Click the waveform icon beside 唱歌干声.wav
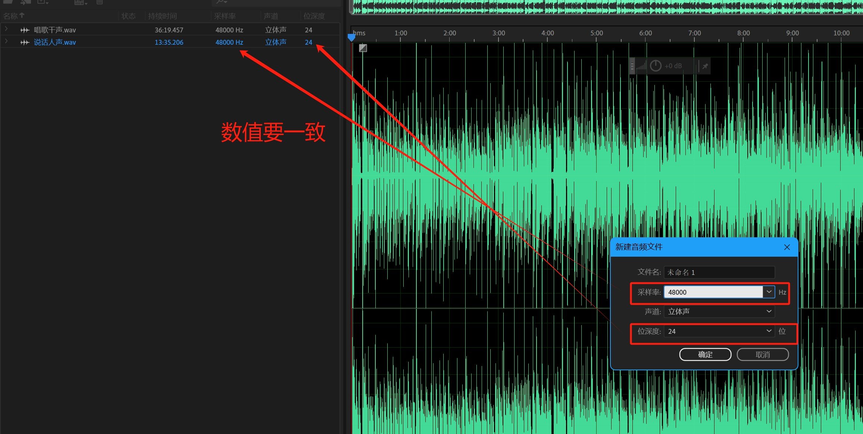Screen dimensions: 863x434 pyautogui.click(x=25, y=30)
